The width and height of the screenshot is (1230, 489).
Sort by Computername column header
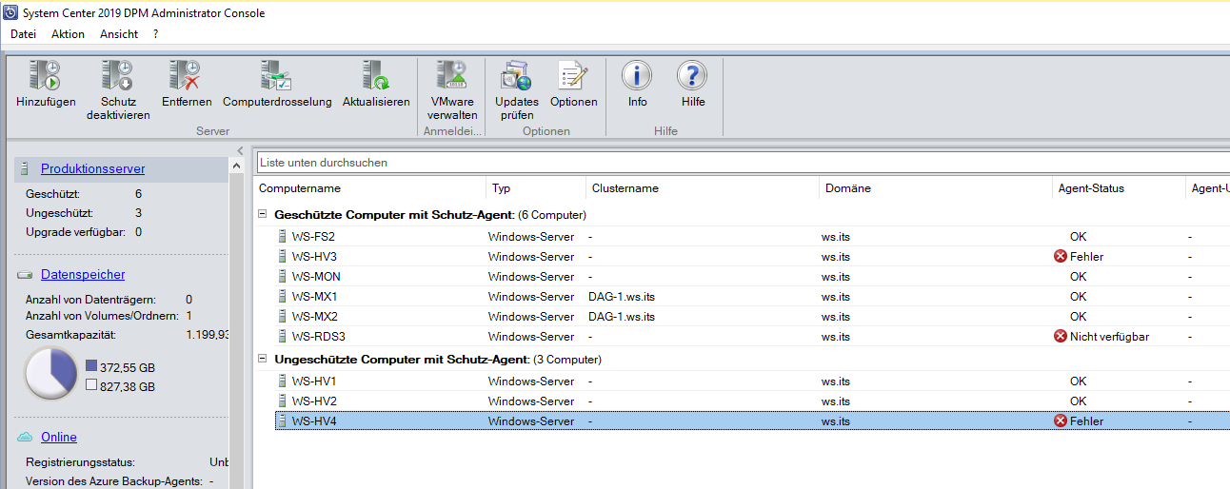click(370, 188)
